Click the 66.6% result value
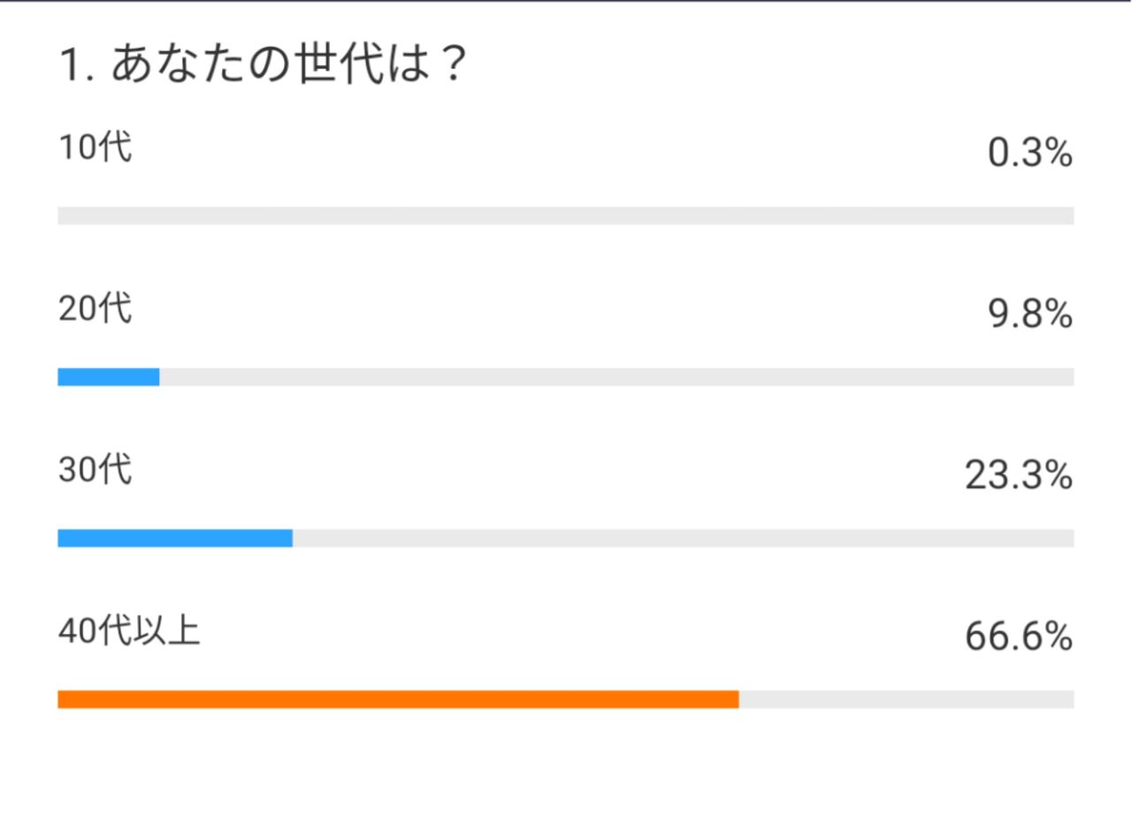The height and width of the screenshot is (839, 1132). click(x=1019, y=637)
